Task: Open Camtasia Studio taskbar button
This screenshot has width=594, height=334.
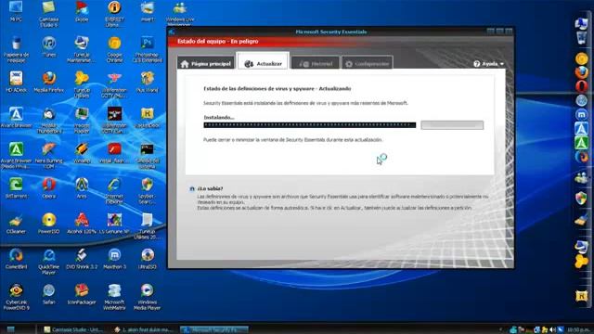Action: [x=74, y=329]
